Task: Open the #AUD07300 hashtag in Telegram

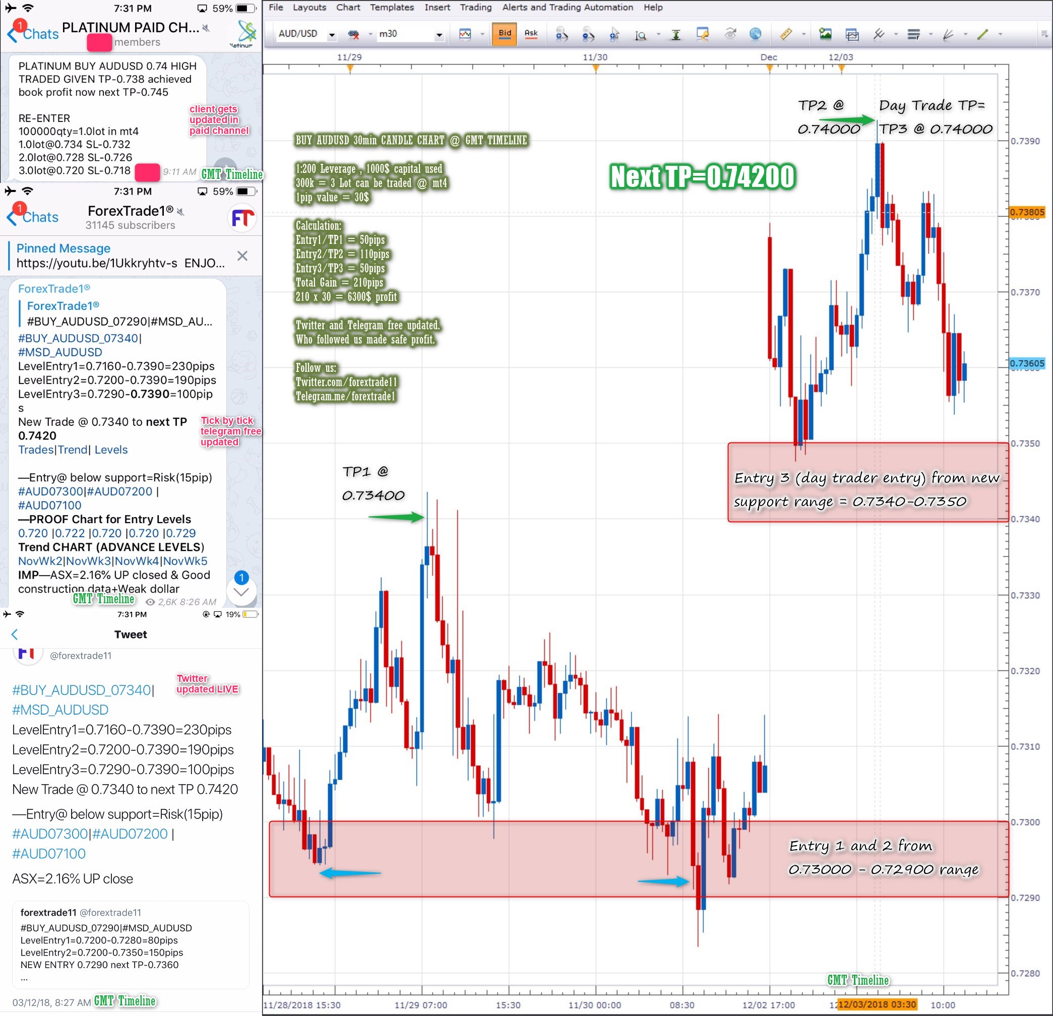Action: (50, 491)
